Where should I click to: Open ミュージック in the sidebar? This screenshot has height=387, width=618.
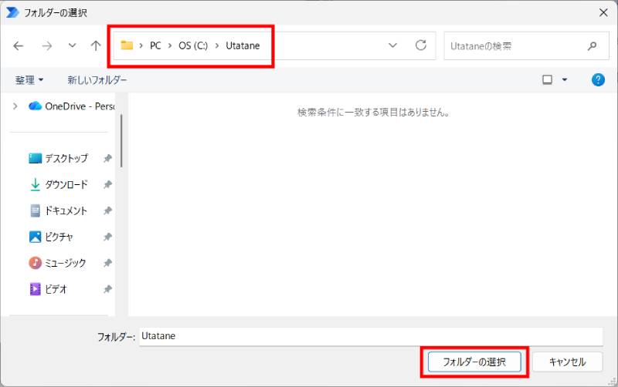click(57, 263)
